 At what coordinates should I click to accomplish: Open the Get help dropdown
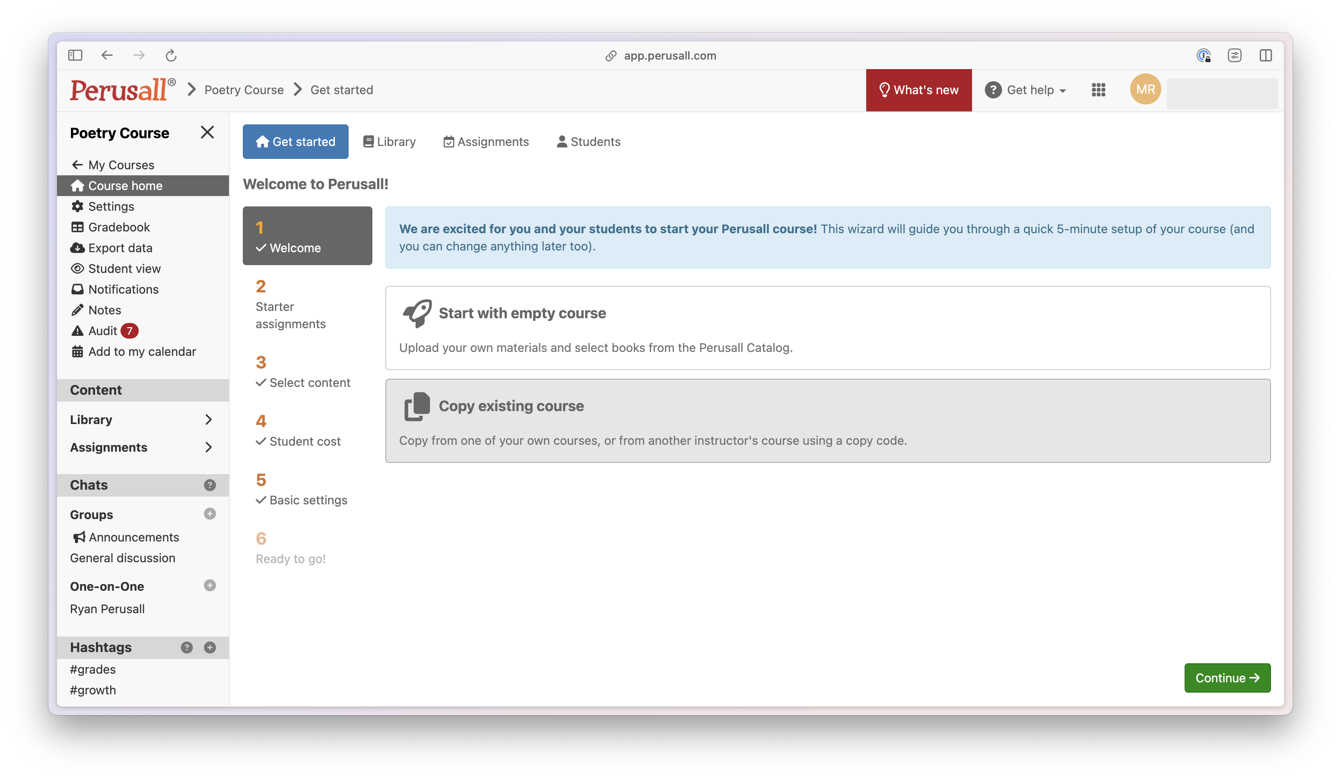[1026, 90]
